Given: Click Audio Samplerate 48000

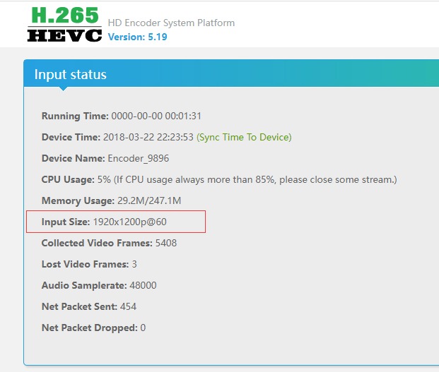Looking at the screenshot, I should pyautogui.click(x=99, y=285).
